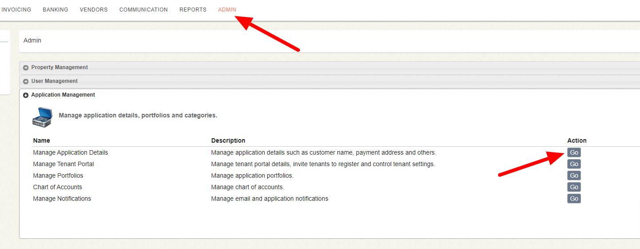Select the Manage Notifications name

[x=62, y=198]
